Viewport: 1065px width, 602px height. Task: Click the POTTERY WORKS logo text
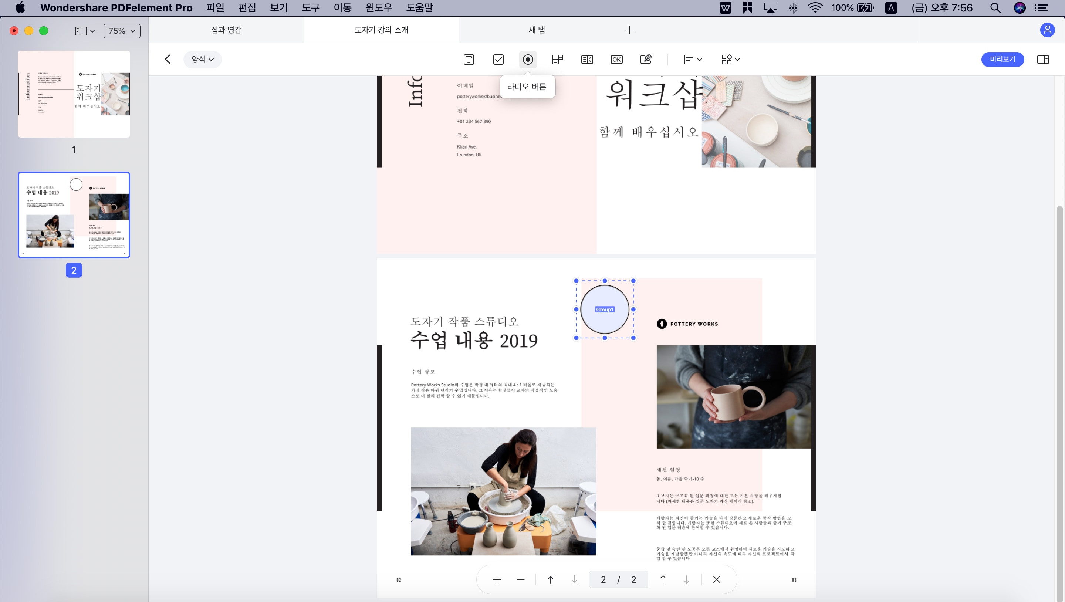(694, 324)
